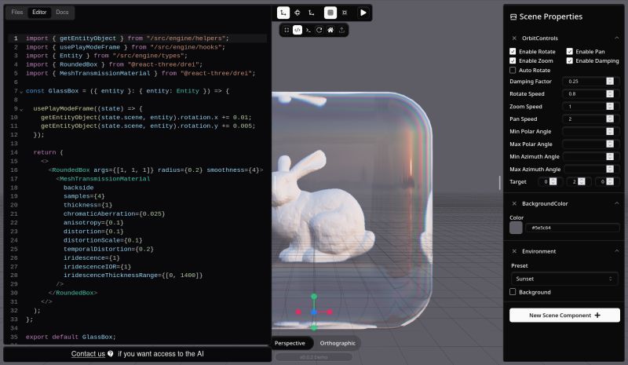Click 'chromaticAberration={0.025}' code line
Image resolution: width=628 pixels, height=365 pixels.
pos(114,214)
